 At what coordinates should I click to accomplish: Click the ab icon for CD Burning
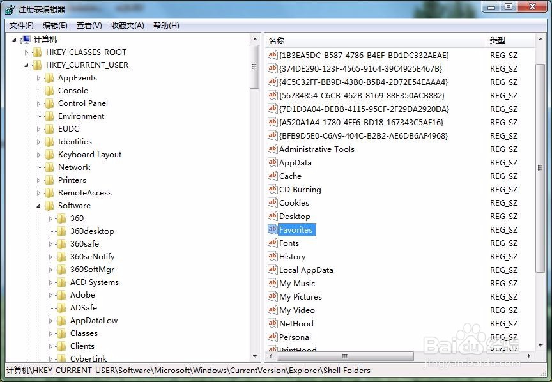click(x=272, y=189)
